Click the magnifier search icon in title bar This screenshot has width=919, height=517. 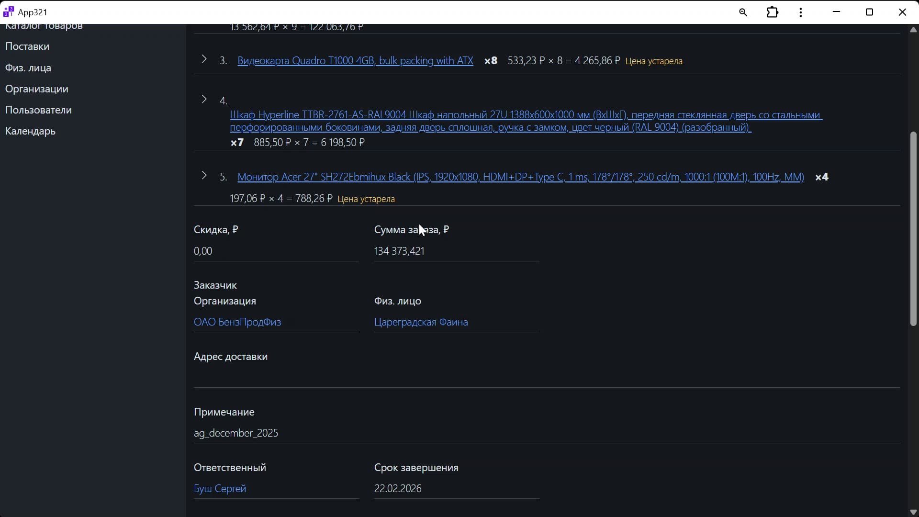point(743,12)
